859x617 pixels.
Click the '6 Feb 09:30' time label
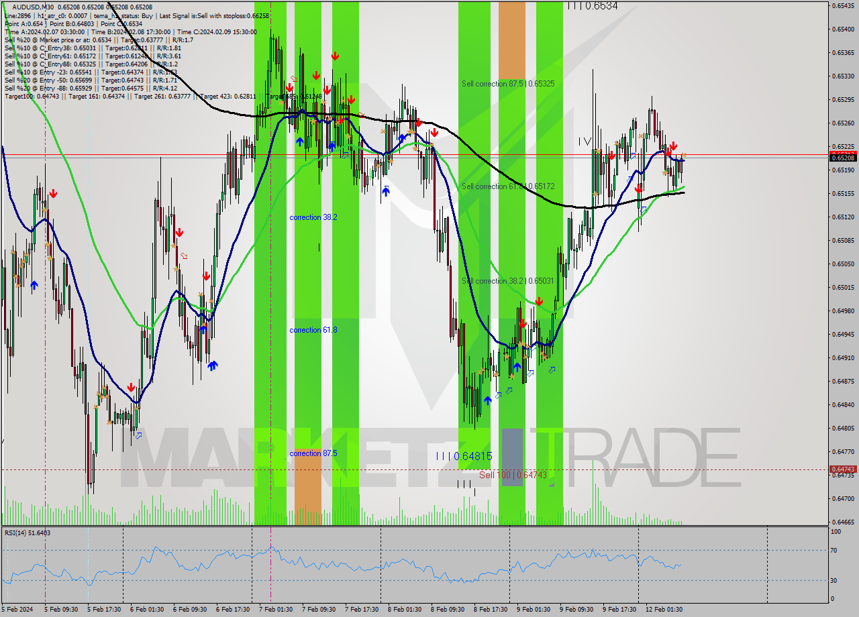(x=191, y=610)
